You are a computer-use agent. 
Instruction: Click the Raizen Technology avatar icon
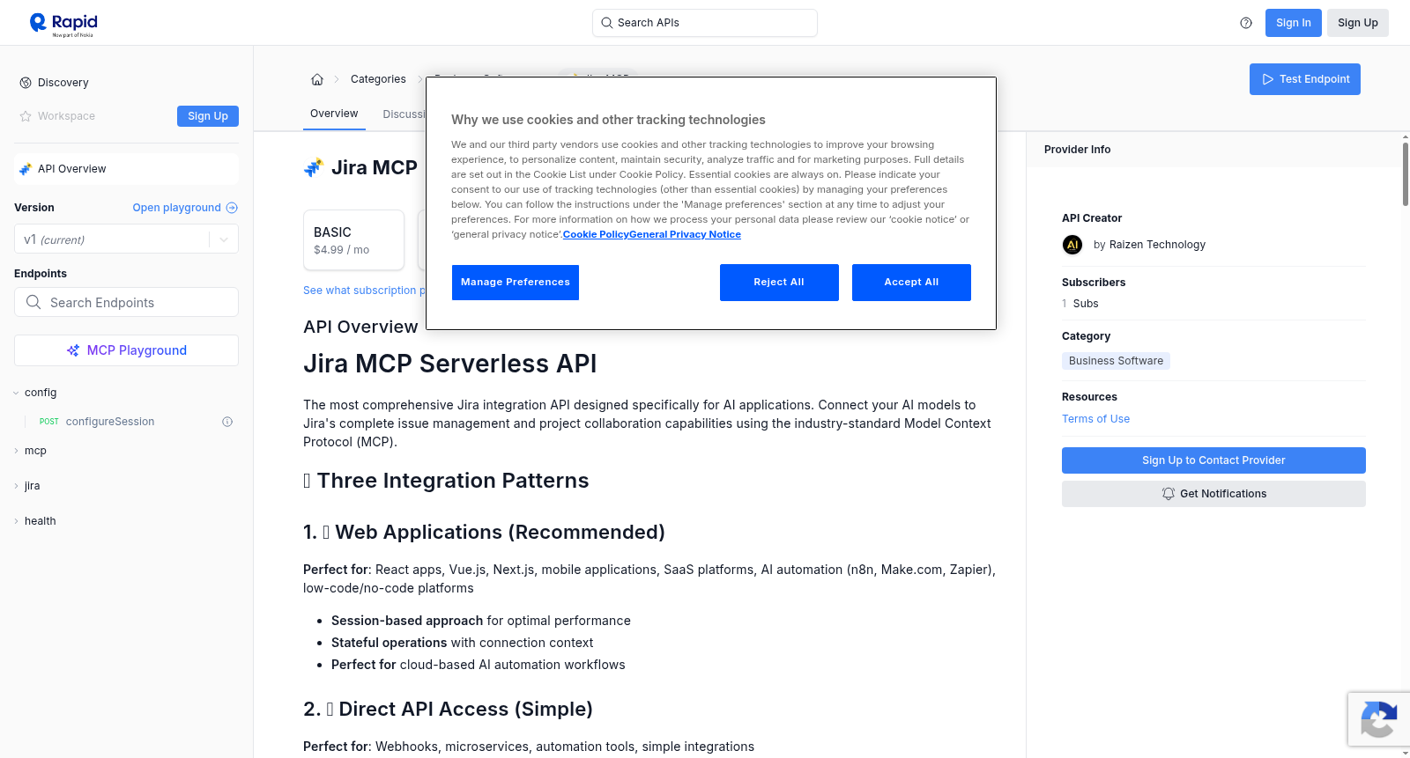1072,245
